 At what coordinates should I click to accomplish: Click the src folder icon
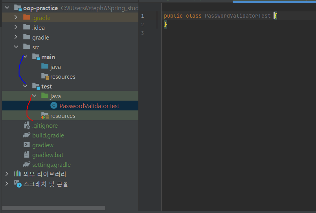(27, 47)
